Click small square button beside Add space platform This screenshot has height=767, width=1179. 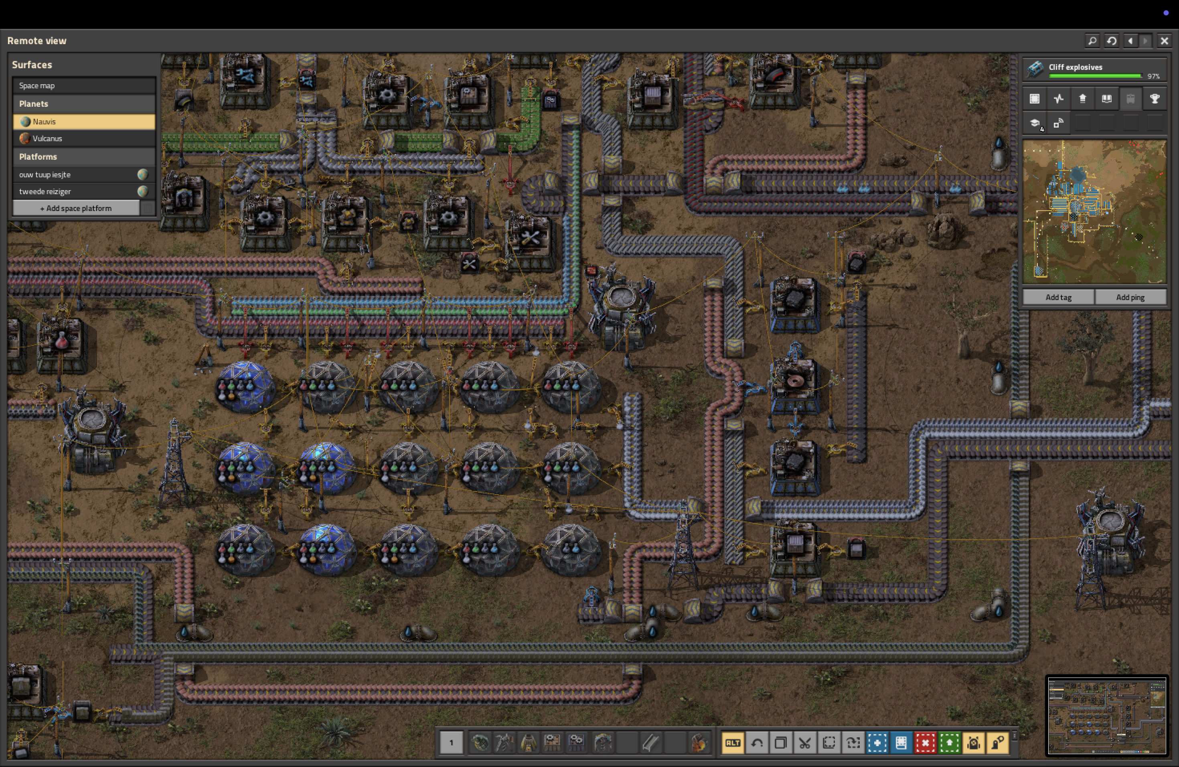tap(148, 208)
